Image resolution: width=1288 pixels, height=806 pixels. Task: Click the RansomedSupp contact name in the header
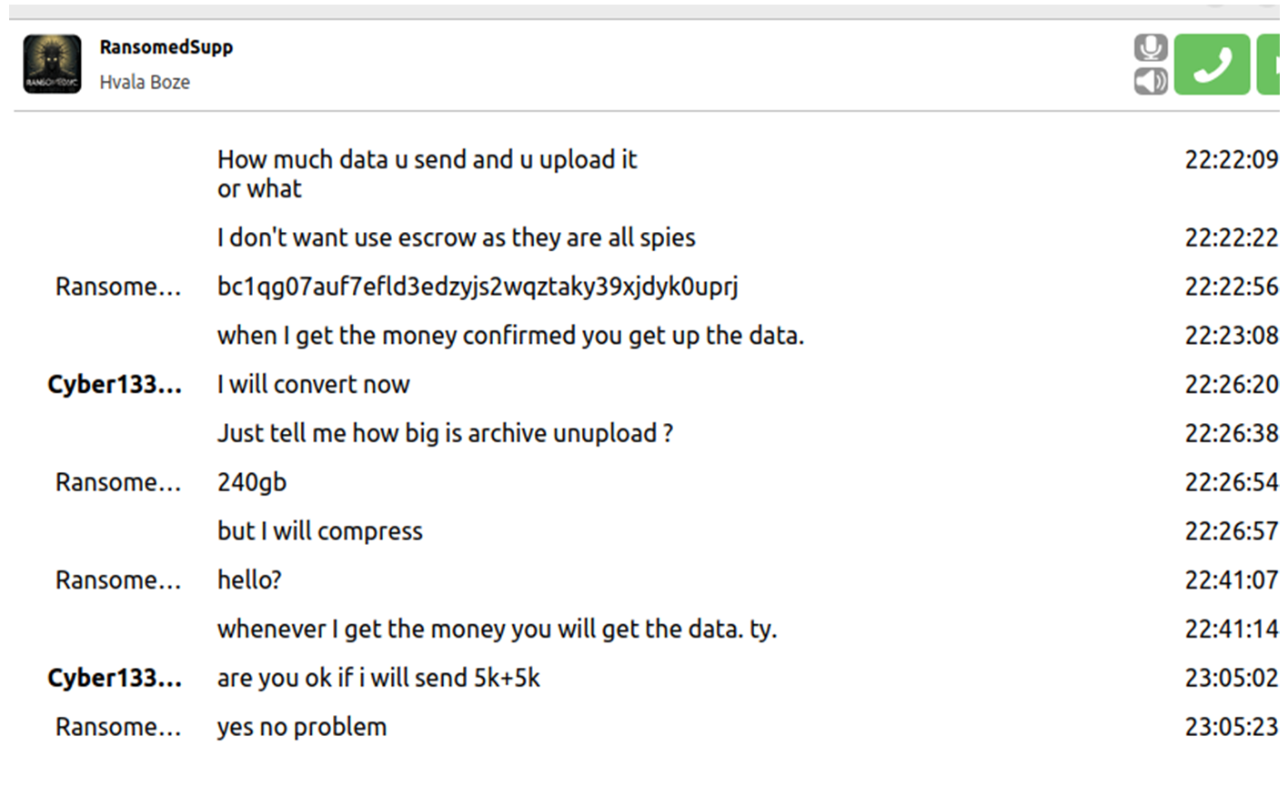166,47
